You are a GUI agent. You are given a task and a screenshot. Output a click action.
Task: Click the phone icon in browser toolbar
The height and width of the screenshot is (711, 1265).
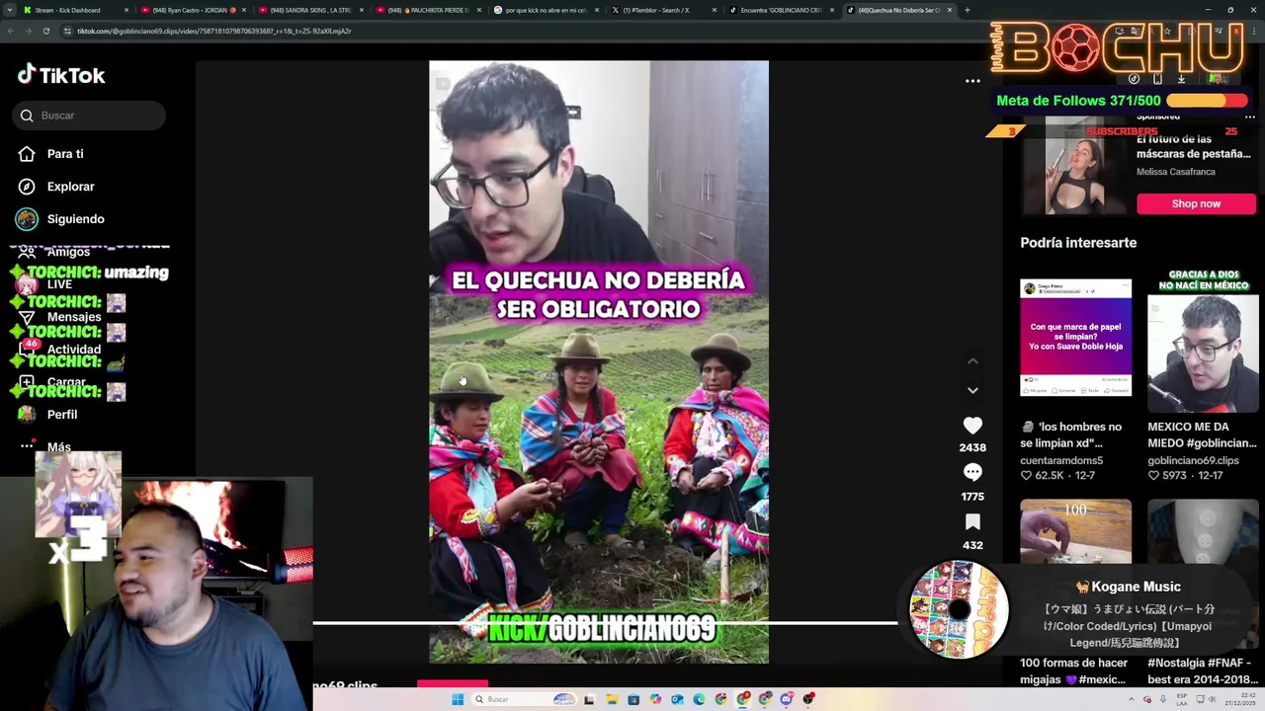pos(1157,78)
